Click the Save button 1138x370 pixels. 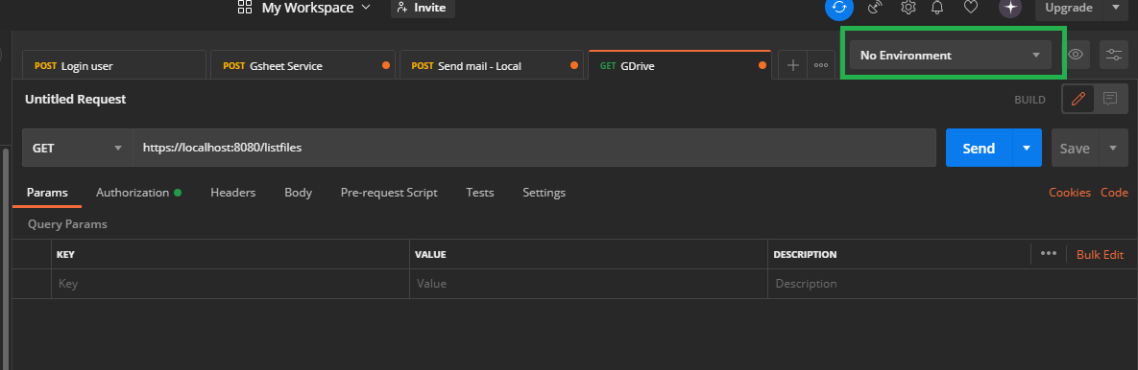click(x=1075, y=148)
